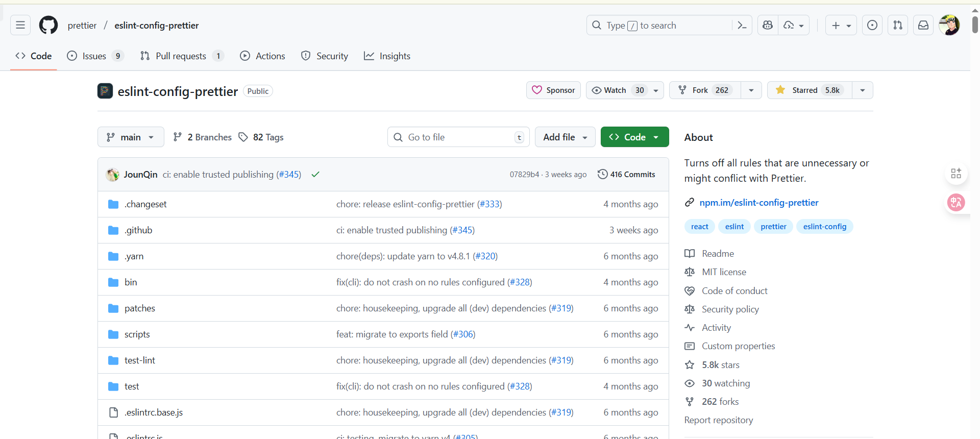Open the issues icon in header
Screen dimensions: 980x439
[872, 25]
